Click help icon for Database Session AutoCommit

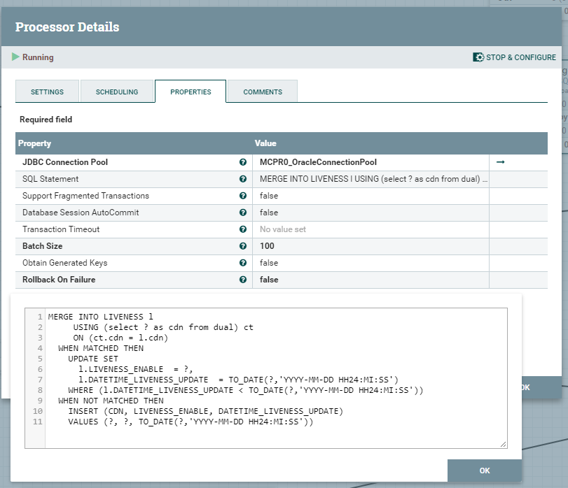click(243, 213)
